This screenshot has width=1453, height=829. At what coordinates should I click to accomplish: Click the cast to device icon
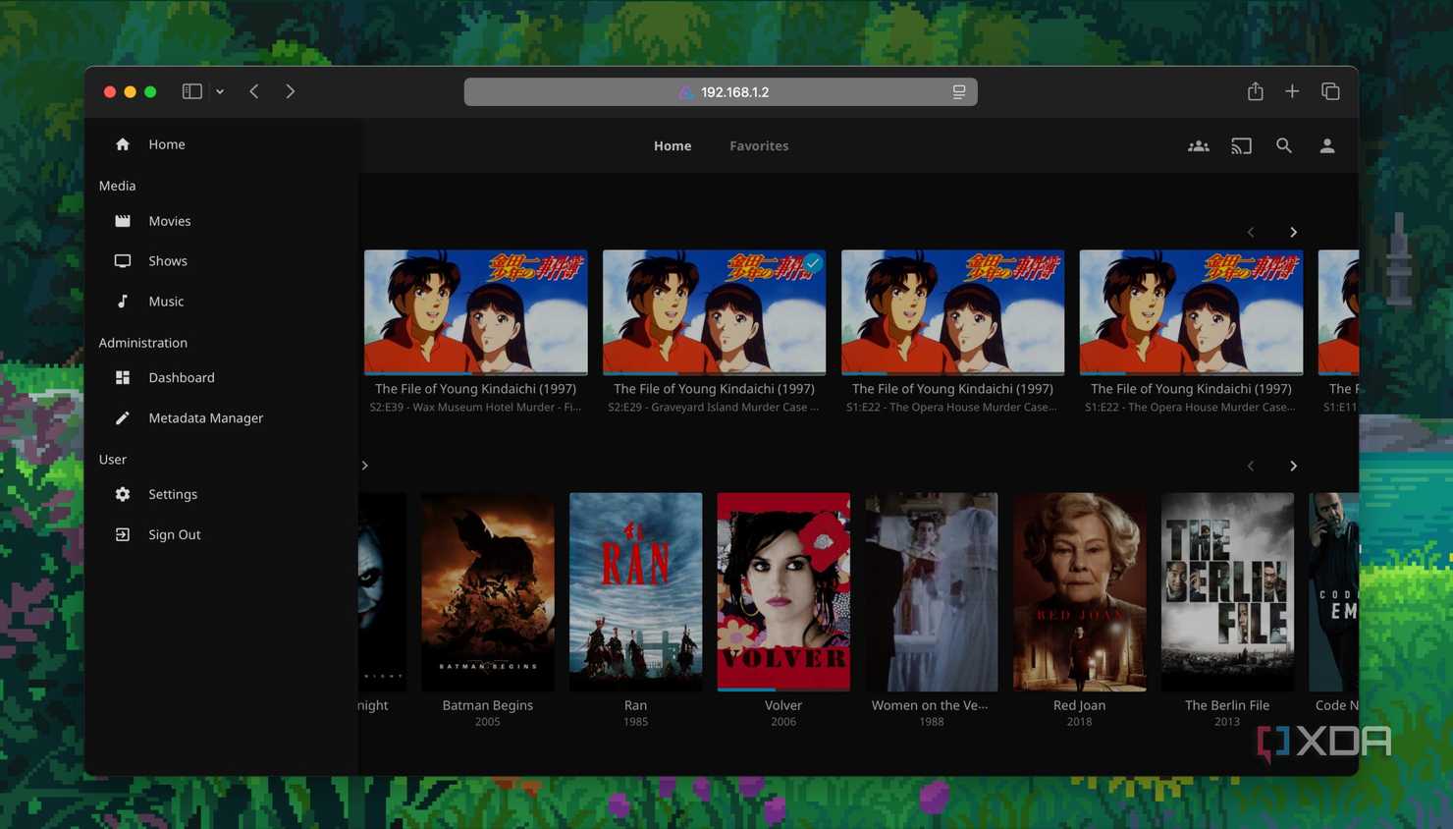click(1241, 145)
